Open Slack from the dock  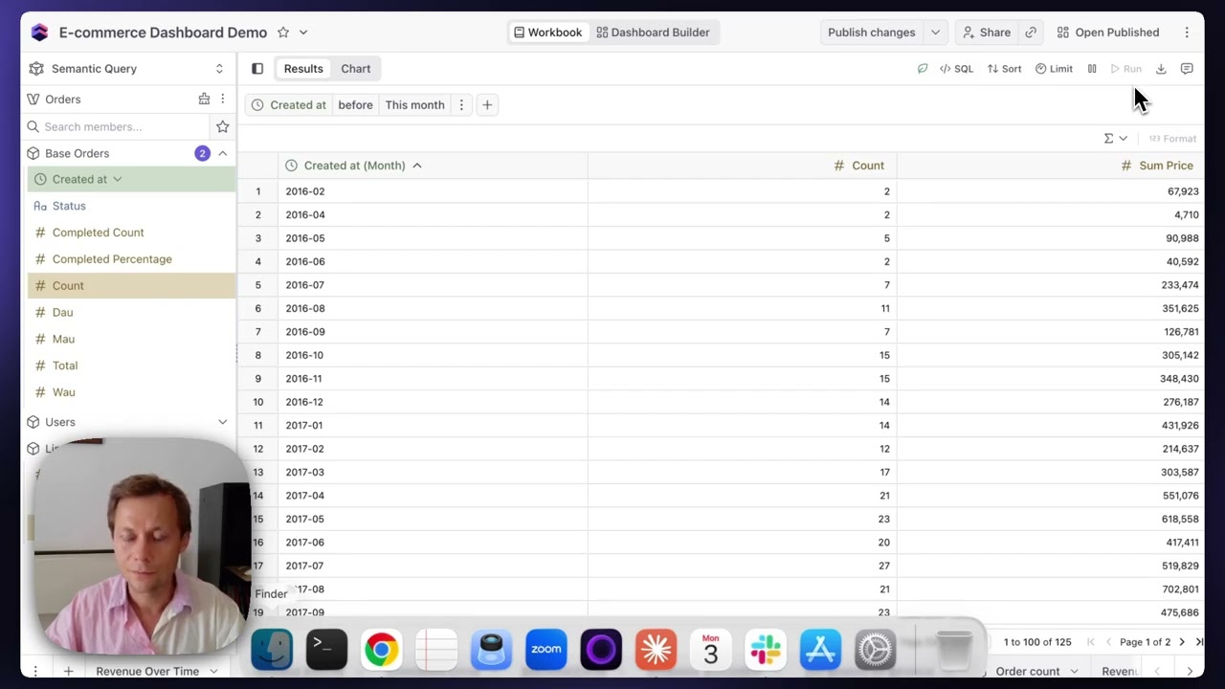pyautogui.click(x=766, y=651)
